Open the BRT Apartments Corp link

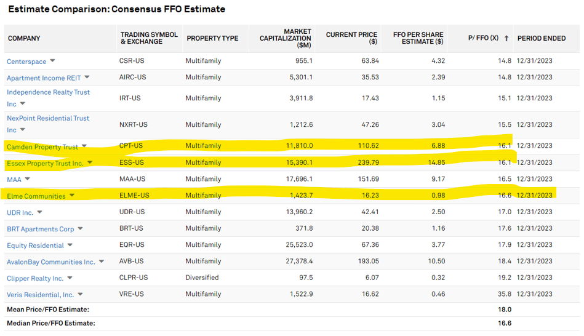41,229
